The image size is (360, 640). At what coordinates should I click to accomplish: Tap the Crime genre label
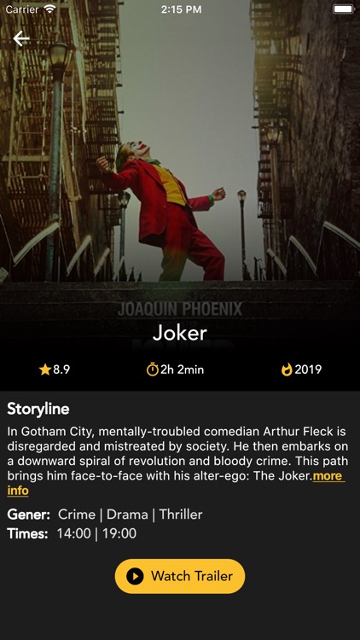77,515
